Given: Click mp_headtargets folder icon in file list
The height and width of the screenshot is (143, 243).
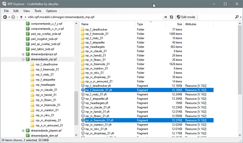Looking at the screenshot, I should click(x=83, y=47).
